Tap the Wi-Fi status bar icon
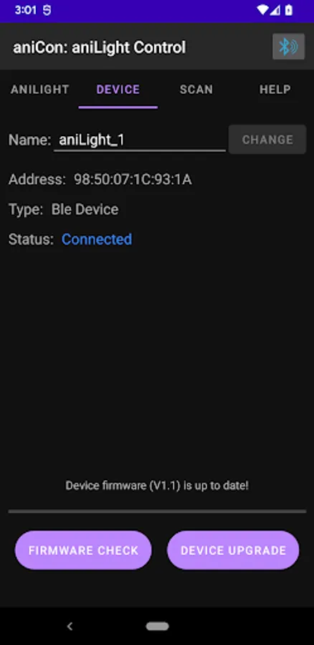314x645 pixels. (262, 10)
